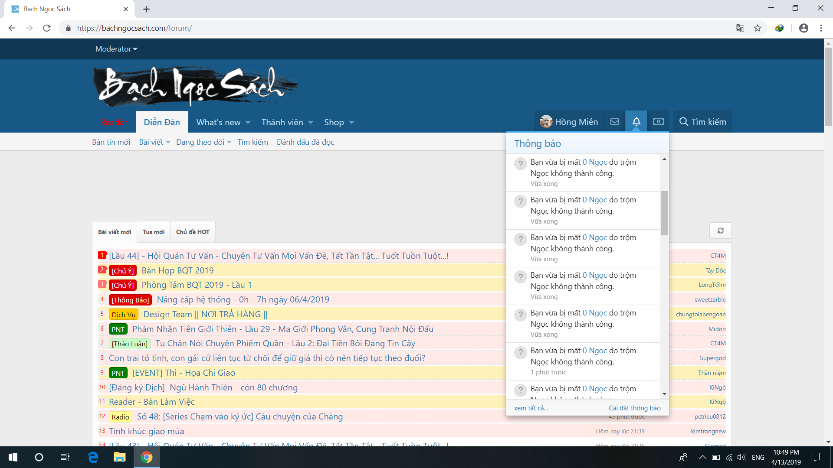Open the Diễn Đàn navigation tab
This screenshot has height=468, width=833.
(162, 122)
